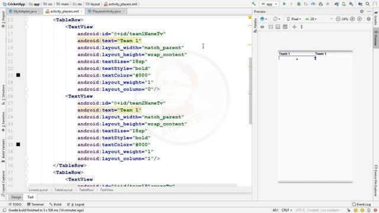379x213 pixels.
Task: Open the Project tool window side tab
Action: (3, 20)
